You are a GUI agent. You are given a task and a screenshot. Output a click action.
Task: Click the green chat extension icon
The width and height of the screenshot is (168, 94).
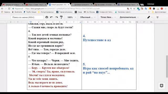click(138, 9)
